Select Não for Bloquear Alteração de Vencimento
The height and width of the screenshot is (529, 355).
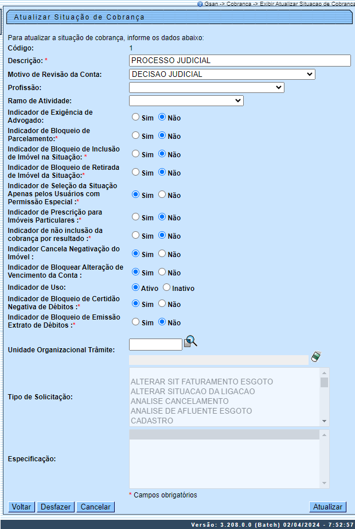pos(162,272)
